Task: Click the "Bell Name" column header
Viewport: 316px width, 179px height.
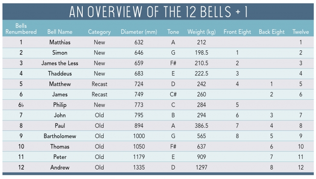Action: pos(60,32)
